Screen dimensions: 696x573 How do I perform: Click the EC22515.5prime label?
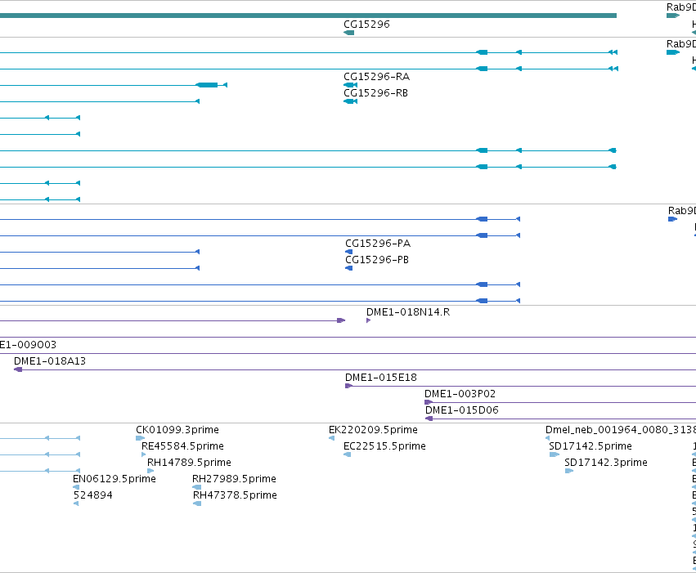(x=384, y=446)
